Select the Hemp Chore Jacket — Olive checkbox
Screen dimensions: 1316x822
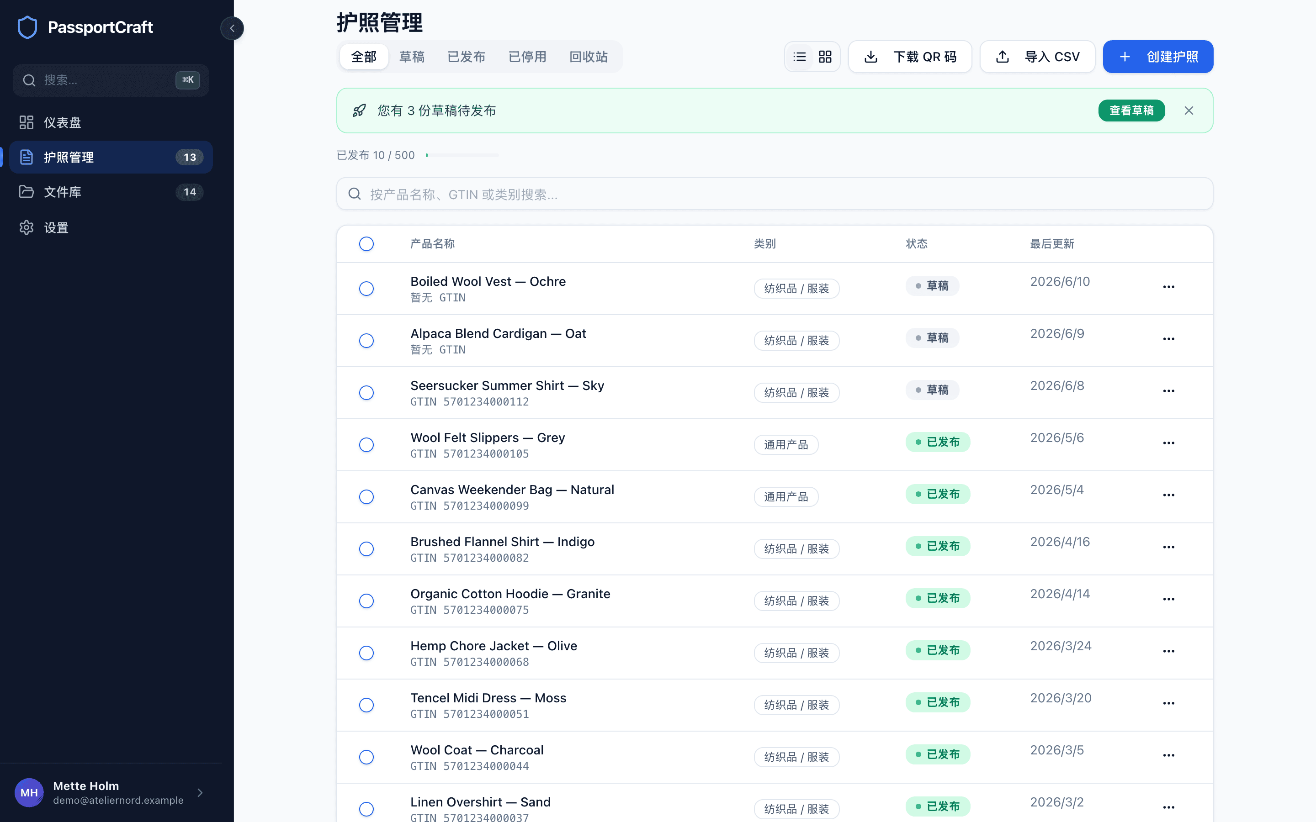(366, 653)
